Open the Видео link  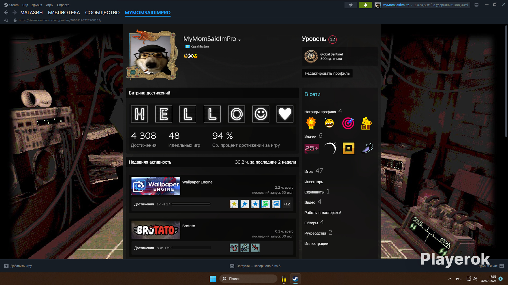click(310, 202)
